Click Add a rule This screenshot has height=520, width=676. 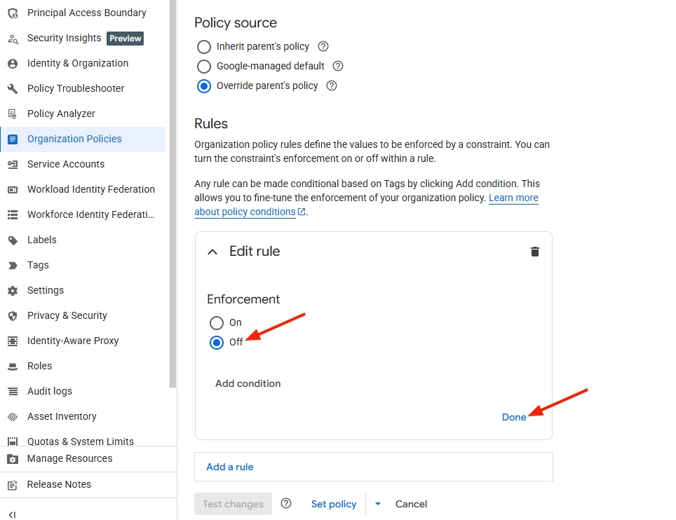[x=230, y=467]
